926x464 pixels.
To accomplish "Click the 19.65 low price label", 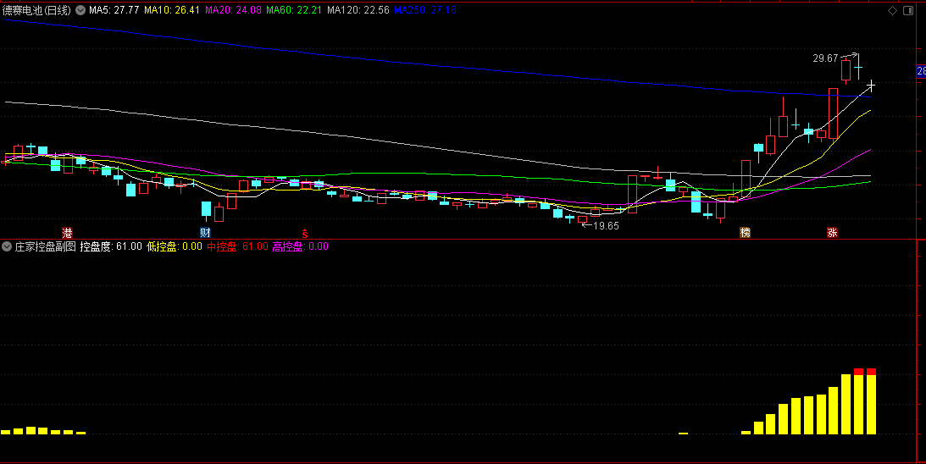I will tap(606, 225).
